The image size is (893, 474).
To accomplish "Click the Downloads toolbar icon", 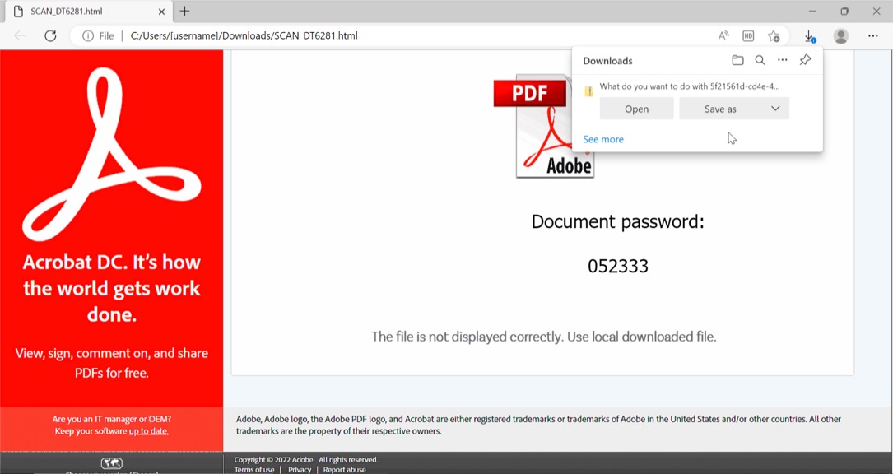I will point(809,36).
